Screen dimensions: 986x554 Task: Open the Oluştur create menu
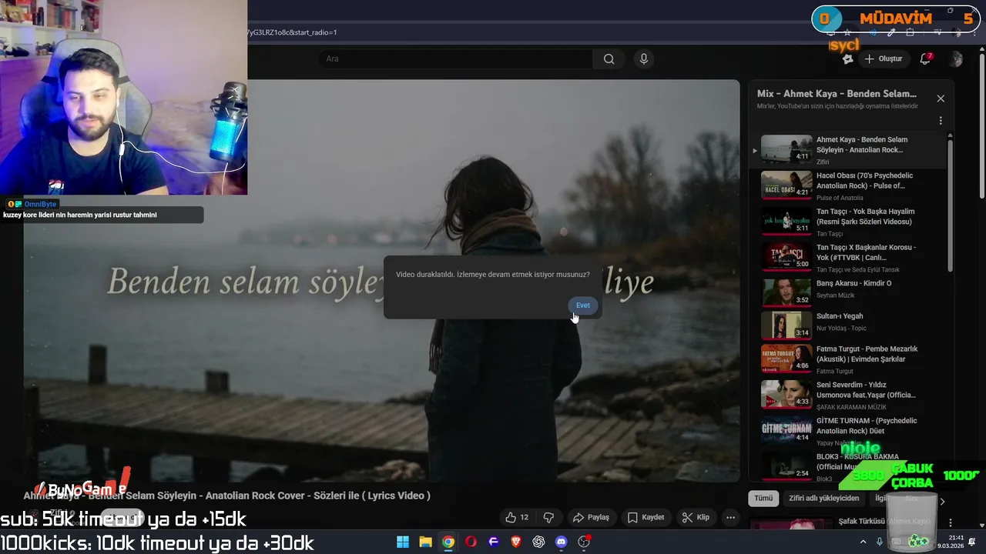pyautogui.click(x=883, y=59)
